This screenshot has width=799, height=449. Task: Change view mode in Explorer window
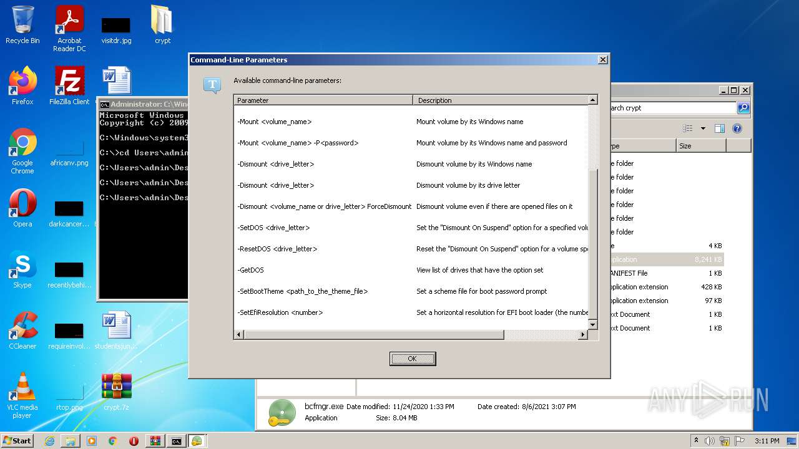click(687, 128)
